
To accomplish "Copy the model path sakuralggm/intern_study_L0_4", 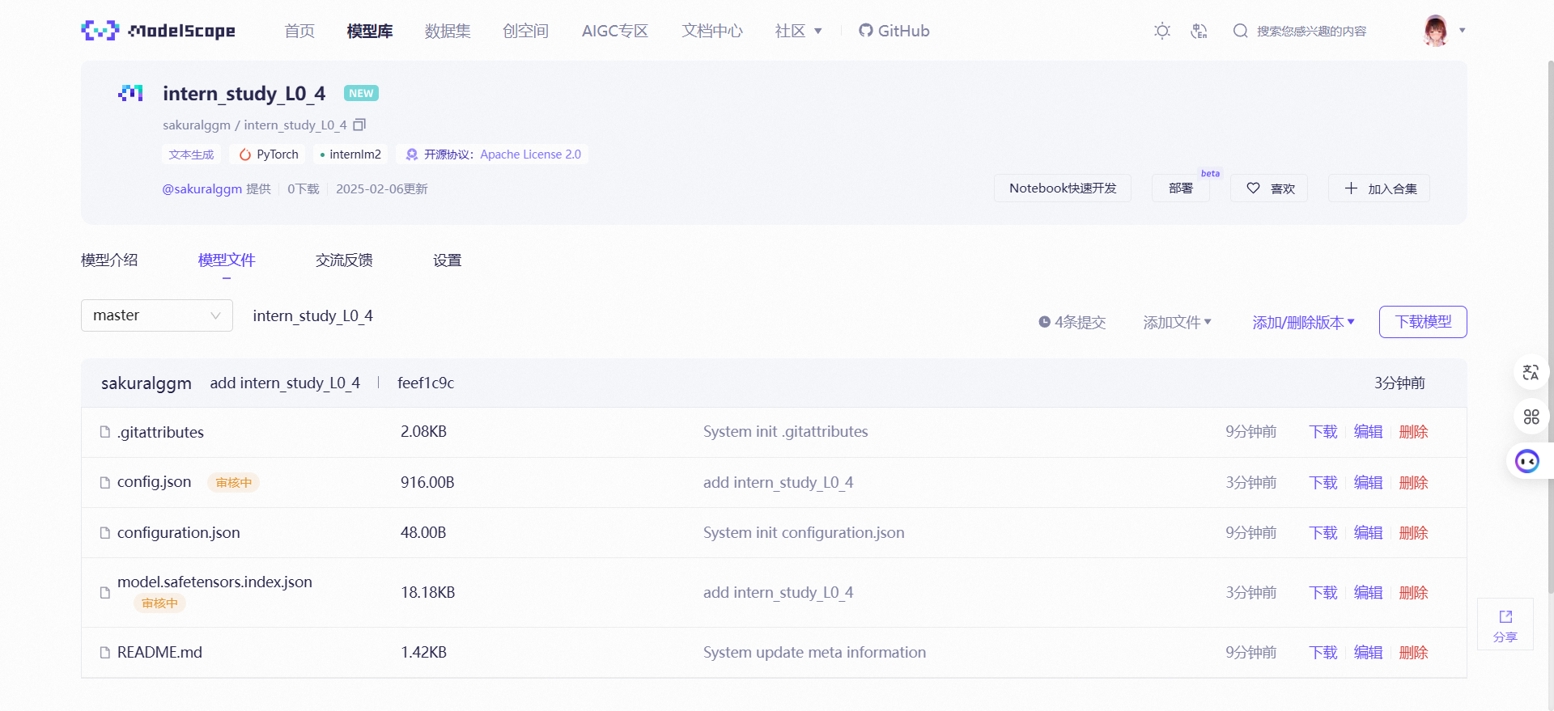I will [359, 125].
